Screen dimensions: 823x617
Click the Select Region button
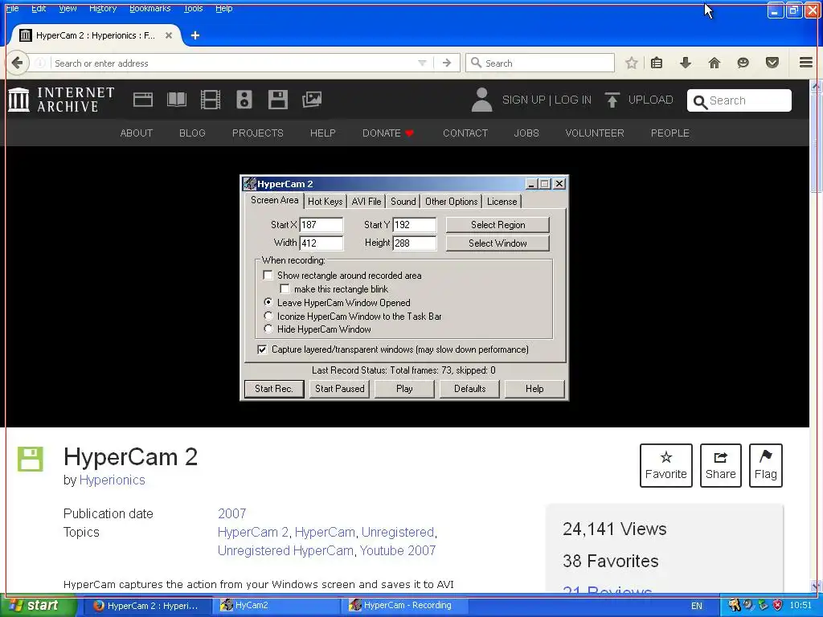[x=497, y=225]
